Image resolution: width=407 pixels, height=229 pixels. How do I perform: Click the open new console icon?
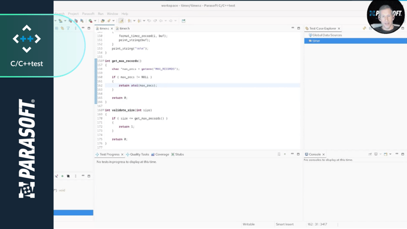386,154
